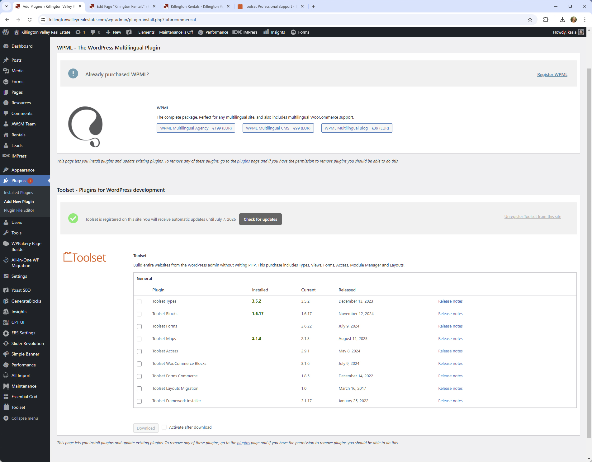
Task: Open Performance in admin bar
Action: (213, 32)
